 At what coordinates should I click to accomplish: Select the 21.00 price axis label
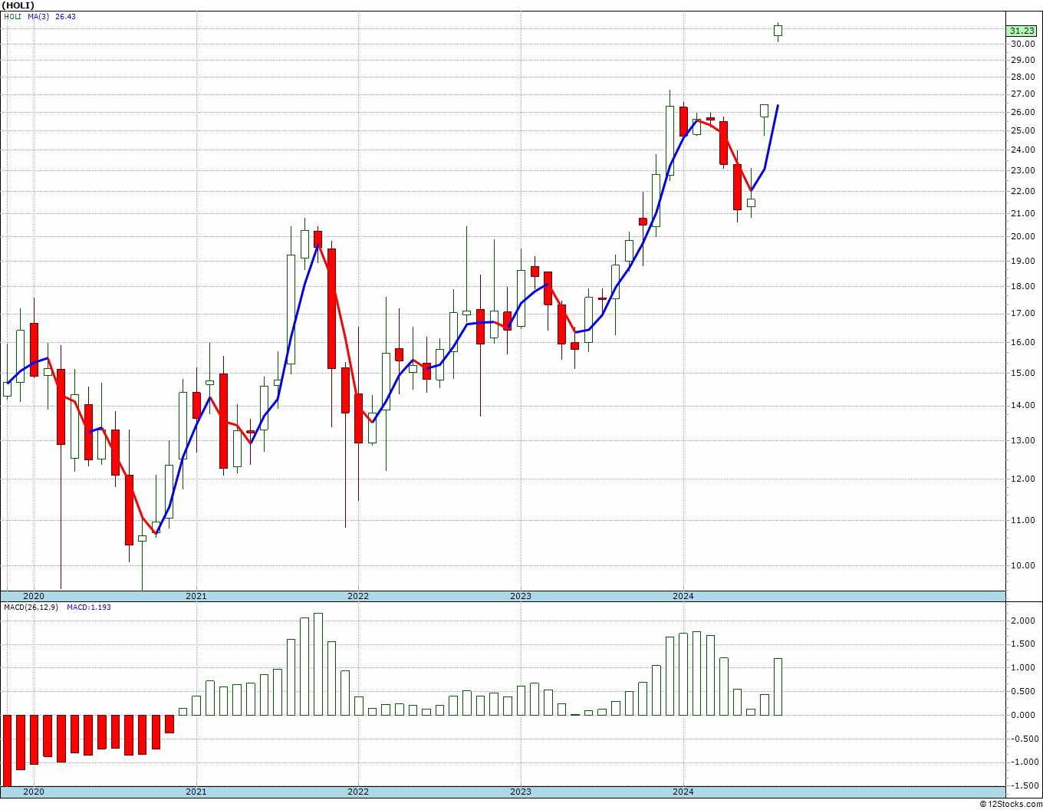coord(1022,213)
